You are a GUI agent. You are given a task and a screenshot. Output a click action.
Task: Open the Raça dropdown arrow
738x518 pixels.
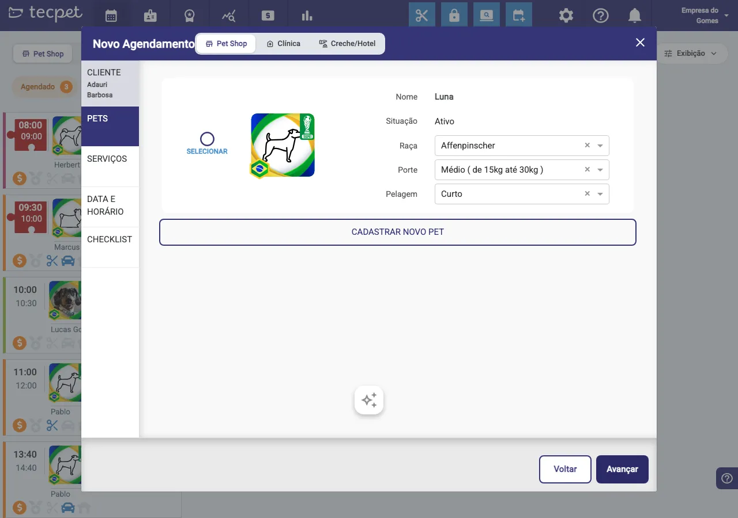tap(600, 146)
